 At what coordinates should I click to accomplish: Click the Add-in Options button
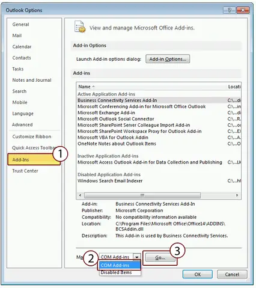click(x=168, y=59)
